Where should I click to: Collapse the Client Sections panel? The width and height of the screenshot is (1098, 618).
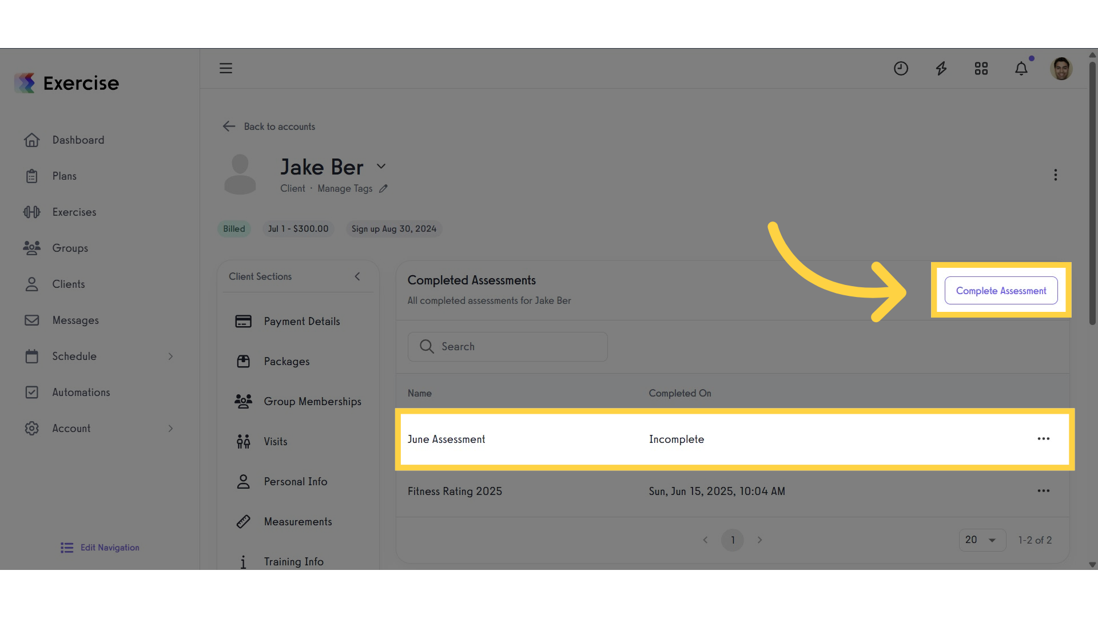(x=357, y=276)
